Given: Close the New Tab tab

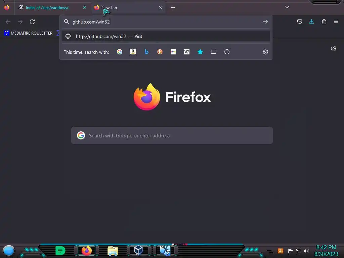Looking at the screenshot, I should coord(160,7).
